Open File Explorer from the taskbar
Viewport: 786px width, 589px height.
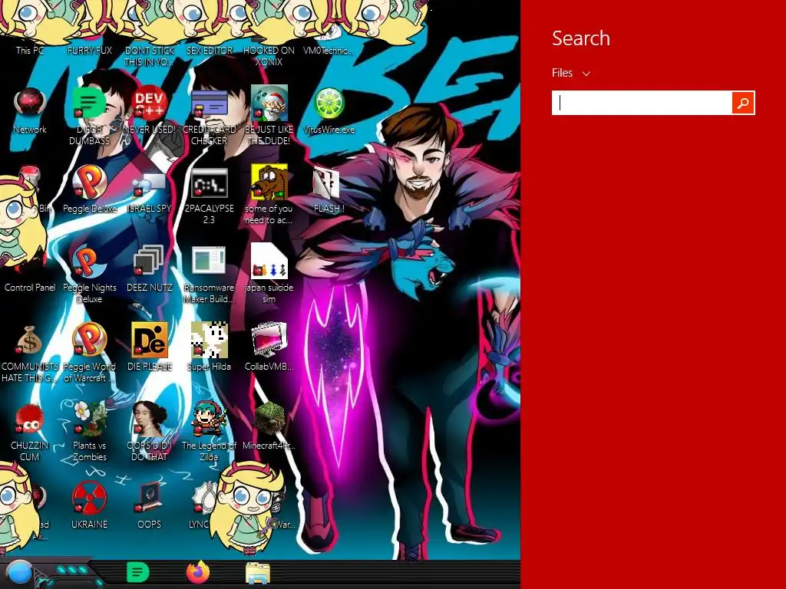258,574
